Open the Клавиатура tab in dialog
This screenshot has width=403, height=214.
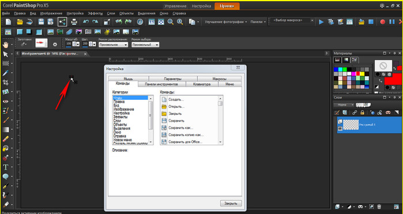[x=202, y=84]
